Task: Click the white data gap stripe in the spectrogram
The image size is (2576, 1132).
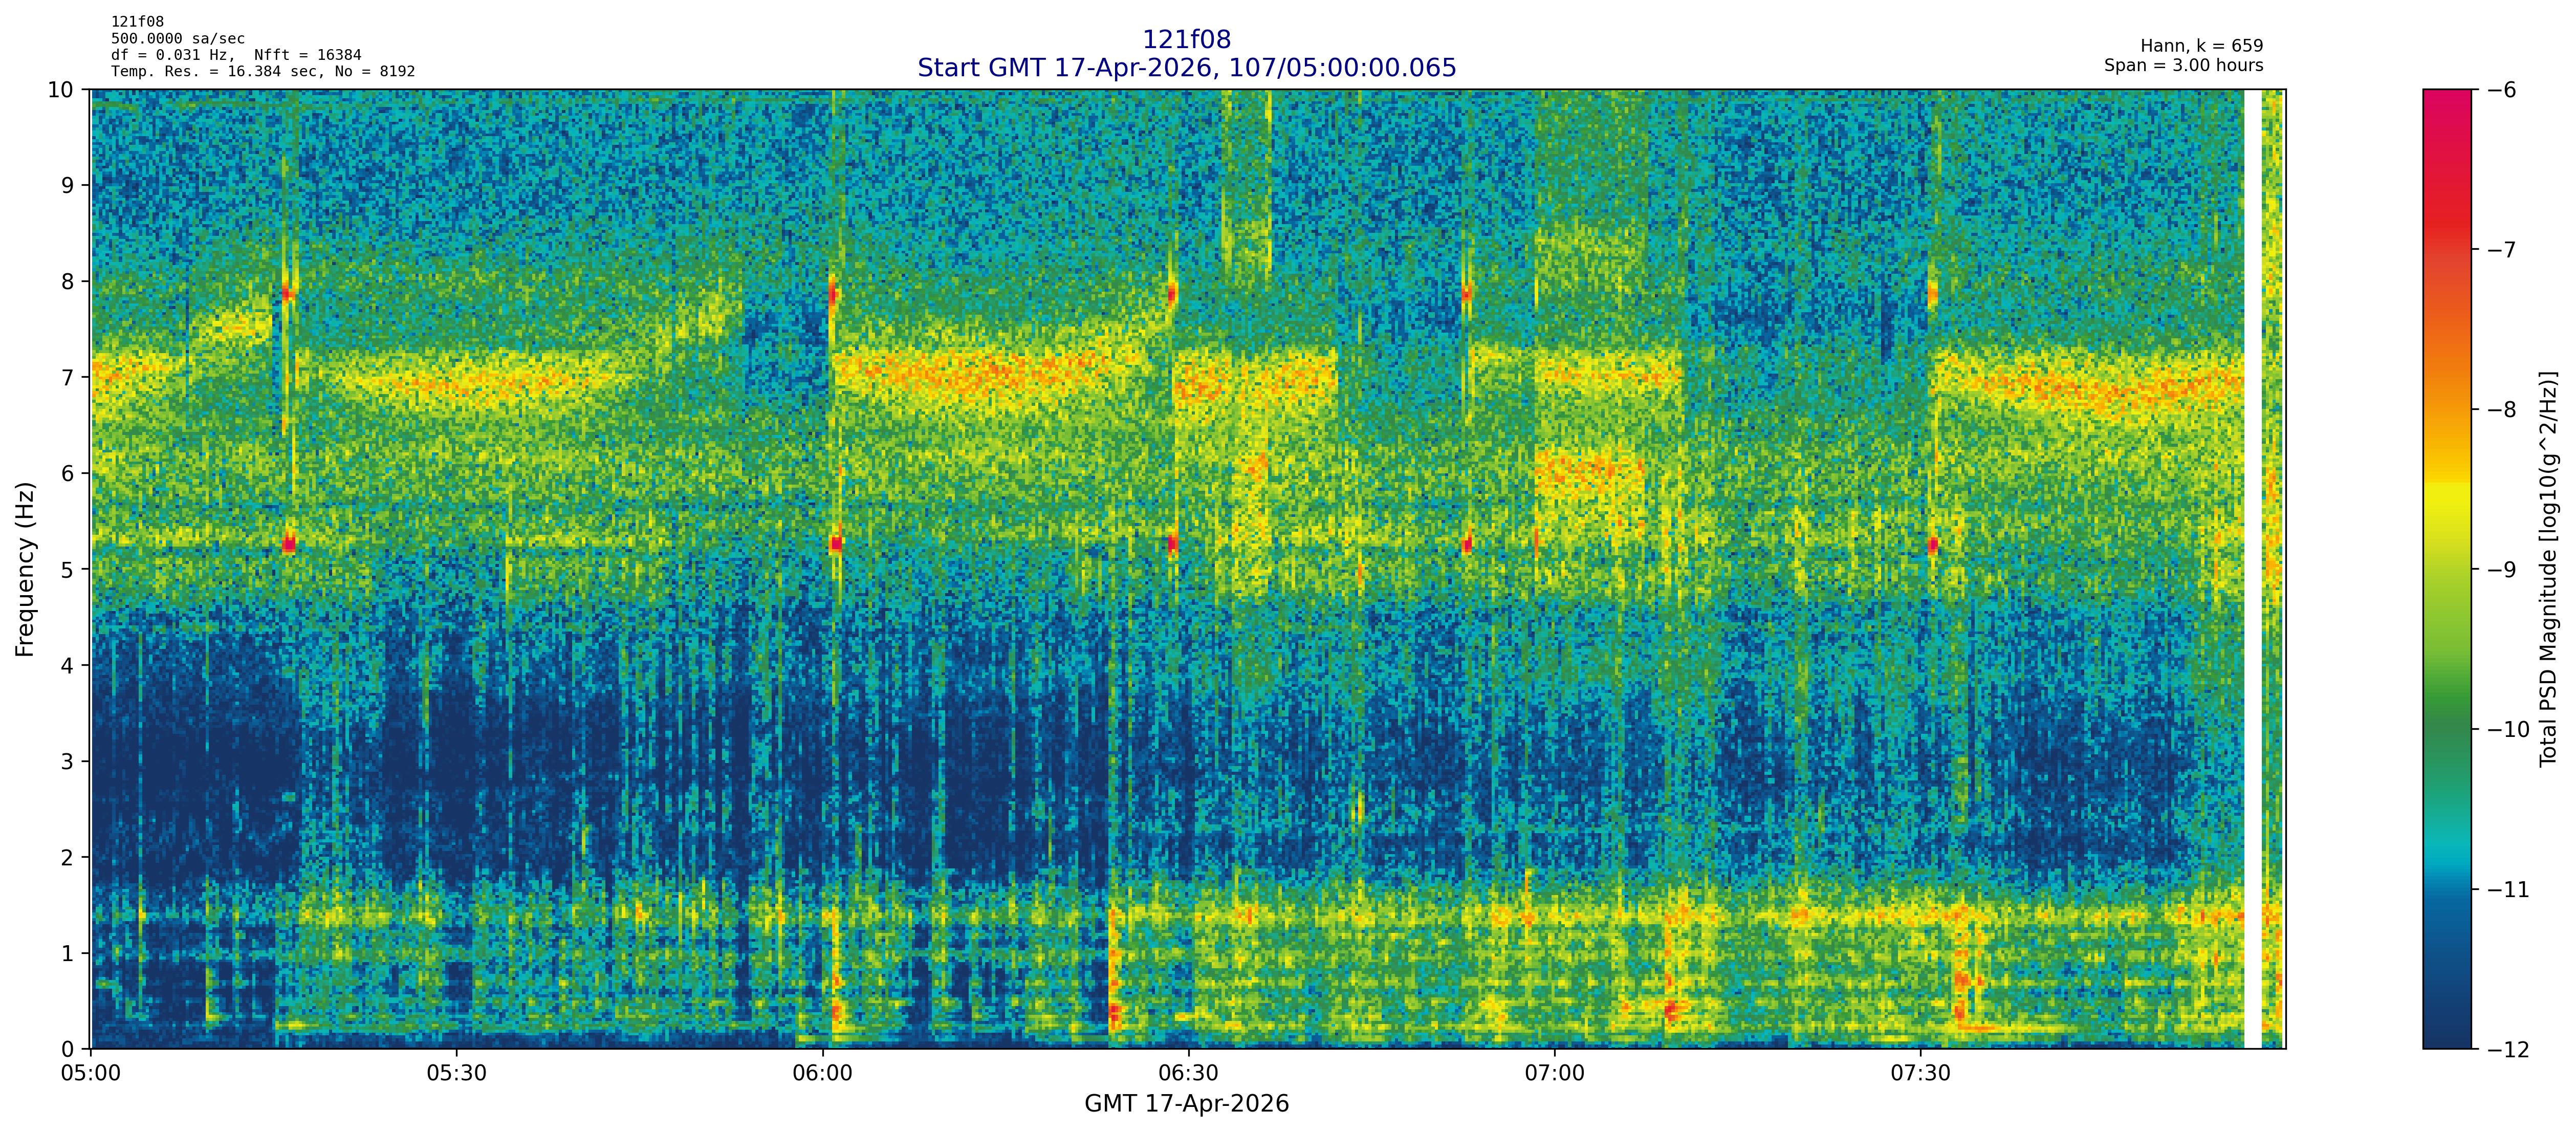Action: (2252, 569)
